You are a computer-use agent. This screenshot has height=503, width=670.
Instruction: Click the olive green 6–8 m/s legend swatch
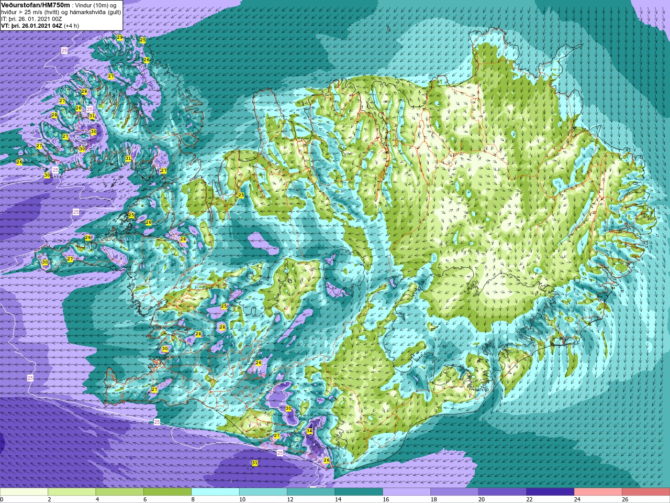[x=167, y=492]
